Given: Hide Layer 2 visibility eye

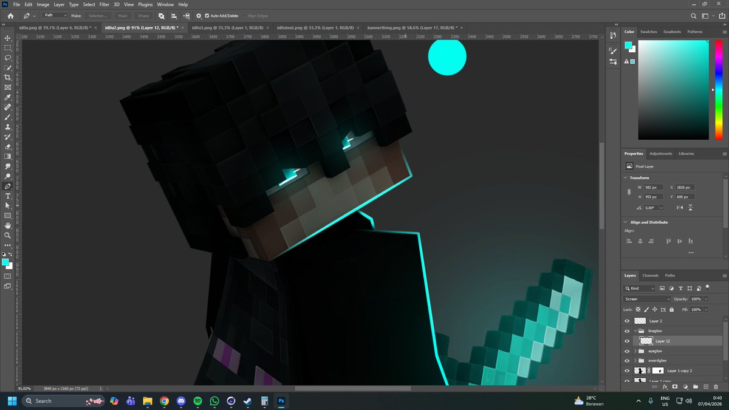Looking at the screenshot, I should click(628, 321).
